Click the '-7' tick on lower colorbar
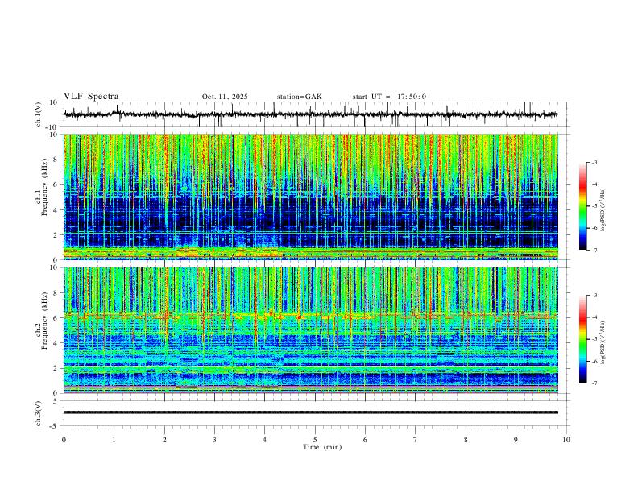This screenshot has height=493, width=638. 594,383
